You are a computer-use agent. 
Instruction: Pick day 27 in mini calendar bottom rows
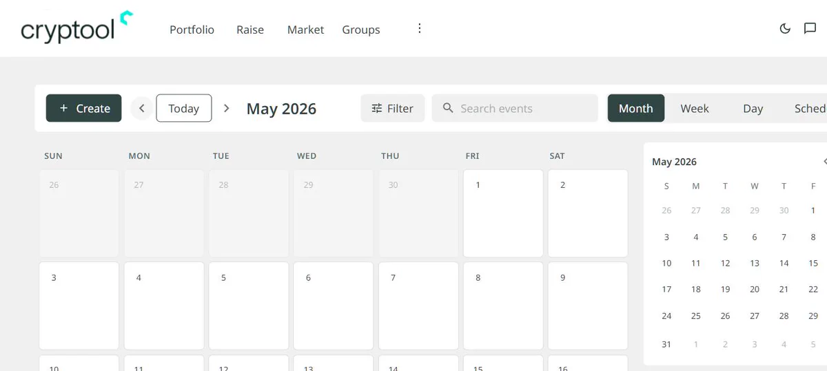[755, 316]
